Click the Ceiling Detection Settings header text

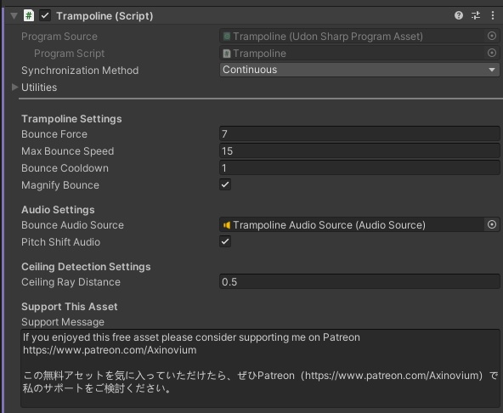pos(86,267)
